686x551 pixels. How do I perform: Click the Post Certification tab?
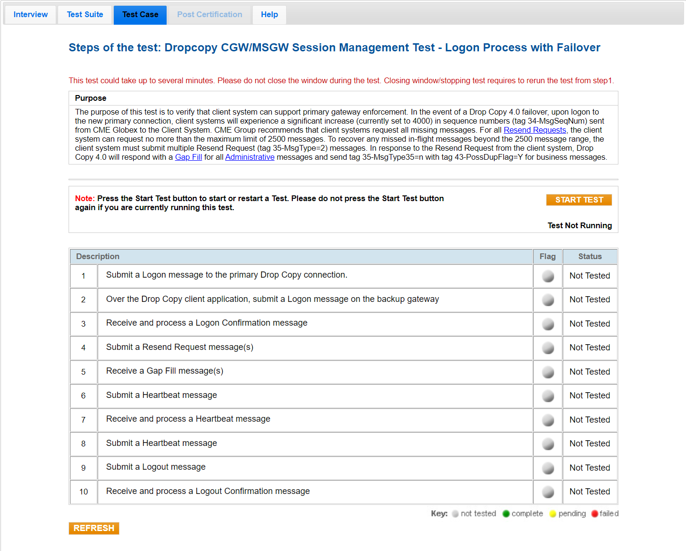pos(209,15)
